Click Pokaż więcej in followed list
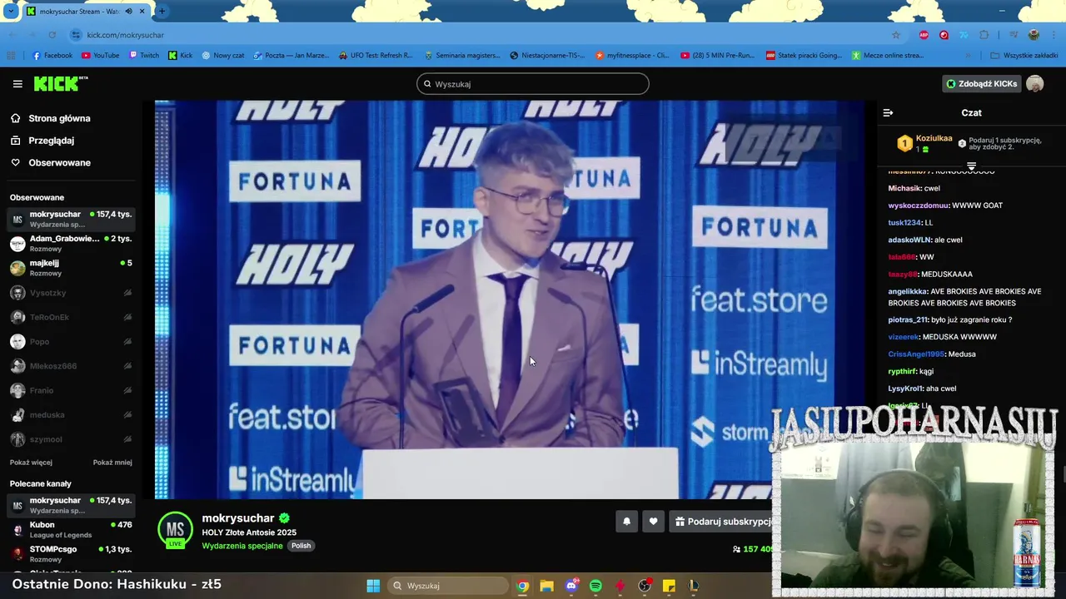The height and width of the screenshot is (599, 1066). pos(31,463)
